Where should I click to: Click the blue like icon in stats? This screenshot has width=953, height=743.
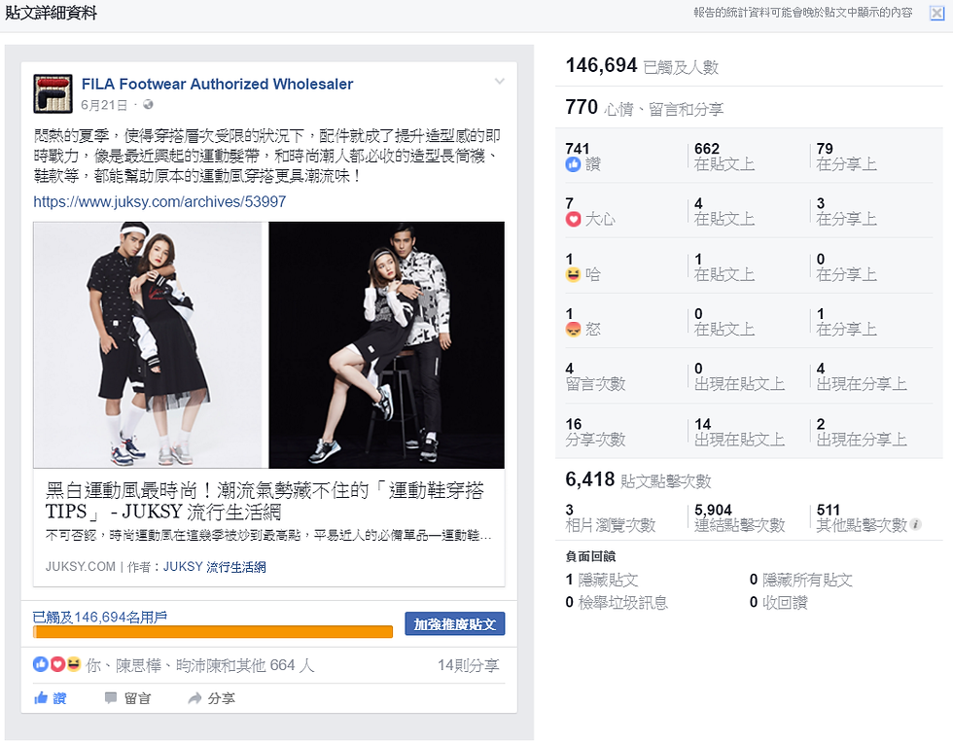(573, 164)
